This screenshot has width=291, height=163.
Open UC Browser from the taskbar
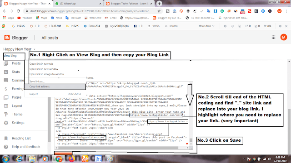pos(85,159)
